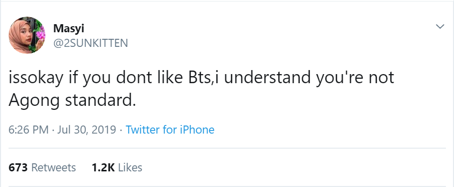Click the Jul 30, 2019 date

point(87,130)
